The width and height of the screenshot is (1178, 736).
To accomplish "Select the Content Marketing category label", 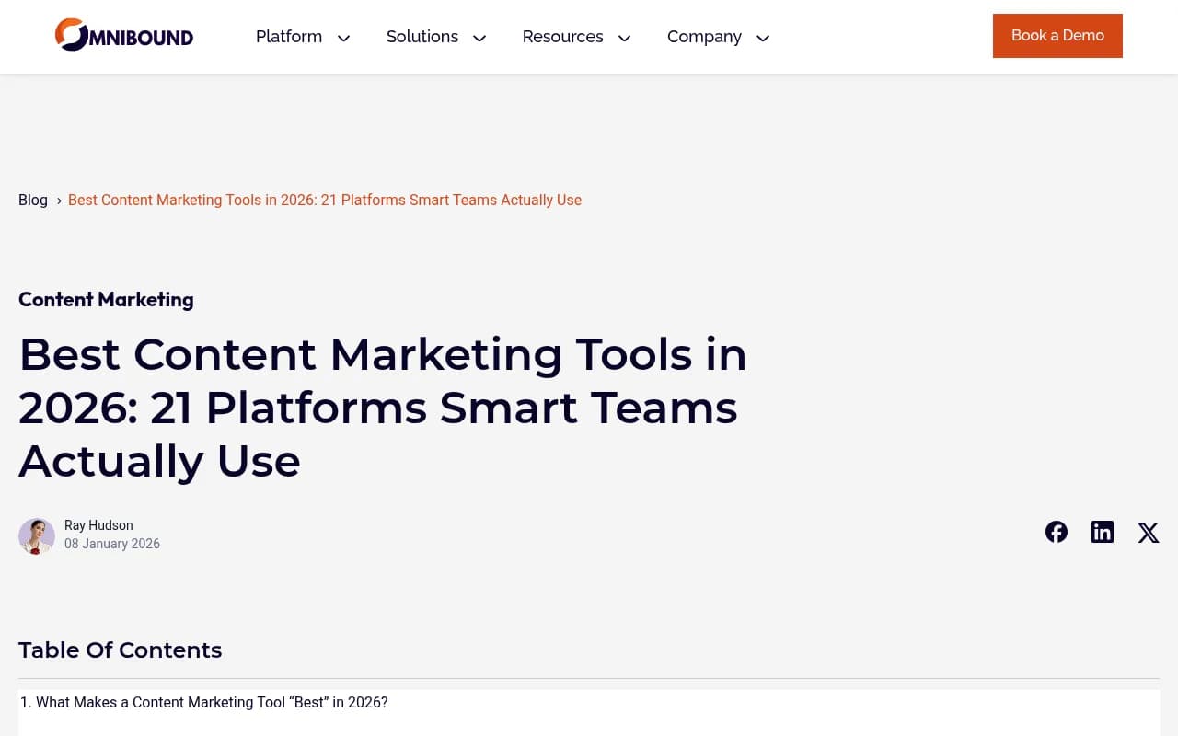I will click(106, 299).
